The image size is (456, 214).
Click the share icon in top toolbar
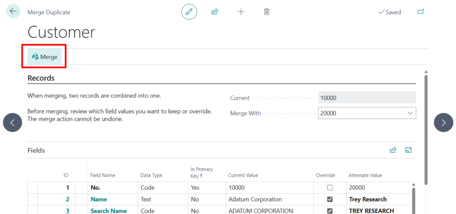click(x=215, y=12)
